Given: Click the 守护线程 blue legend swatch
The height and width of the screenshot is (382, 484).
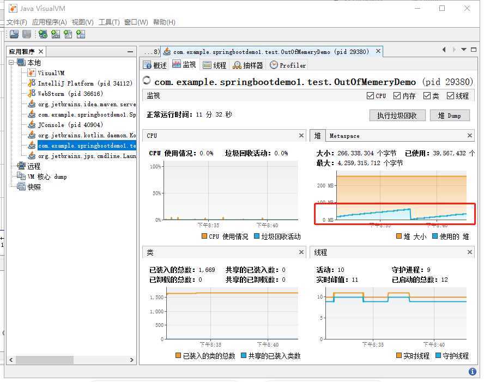Looking at the screenshot, I should [438, 355].
